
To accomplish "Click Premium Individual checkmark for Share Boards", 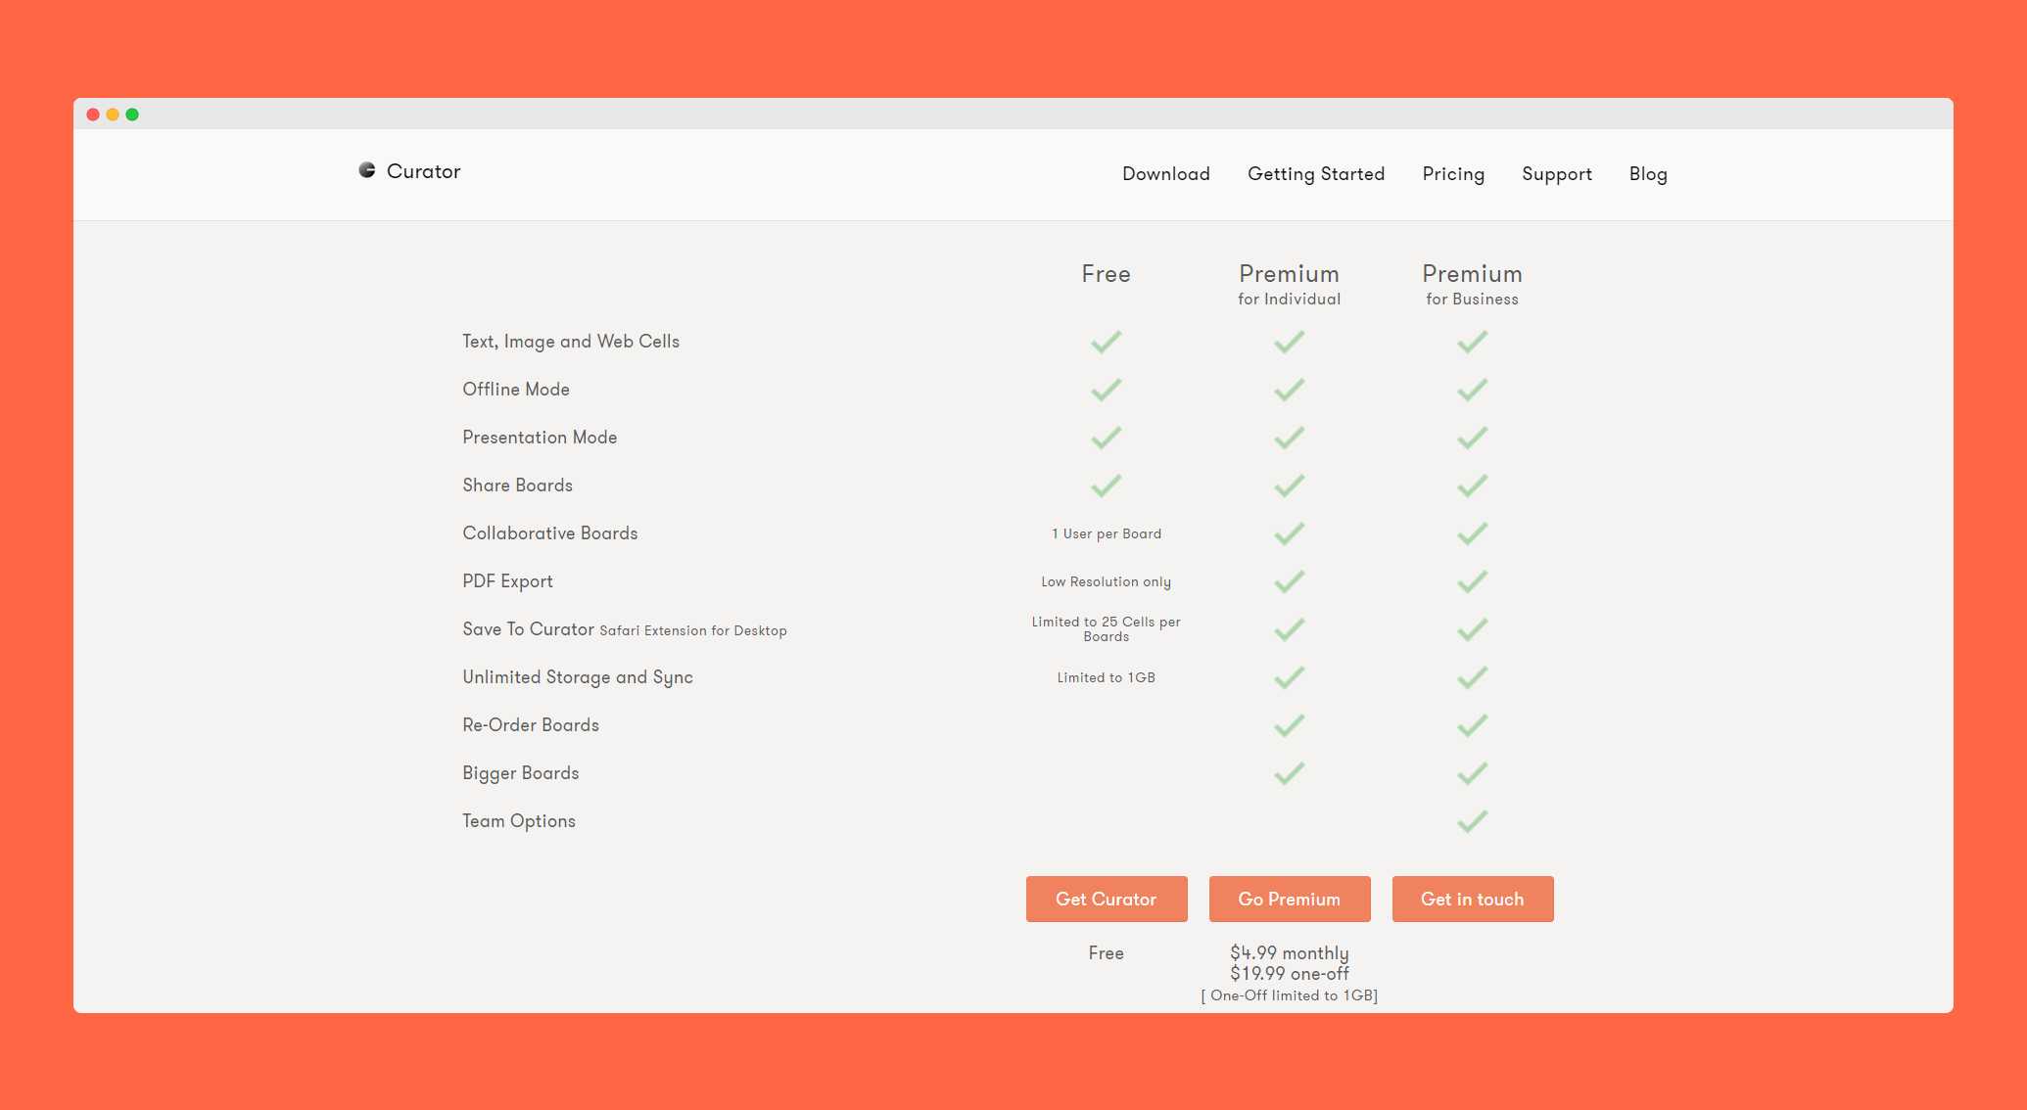I will [1290, 486].
